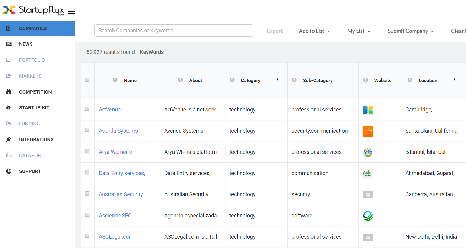Image resolution: width=466 pixels, height=248 pixels.
Task: Click the info icon beside Name column
Action: tap(115, 80)
